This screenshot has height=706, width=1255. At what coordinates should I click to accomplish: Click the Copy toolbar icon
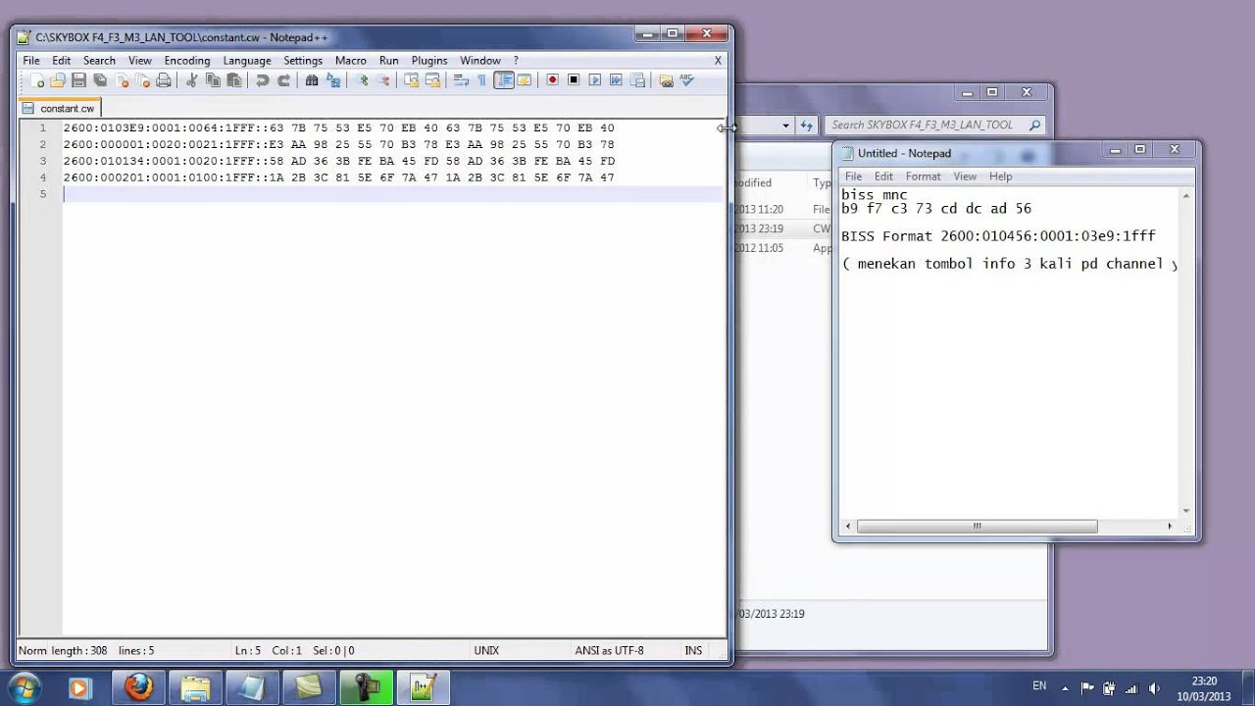[213, 80]
